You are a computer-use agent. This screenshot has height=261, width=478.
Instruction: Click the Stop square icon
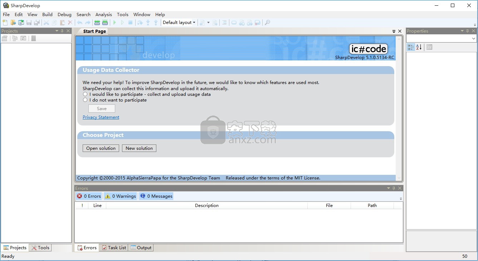pyautogui.click(x=130, y=23)
